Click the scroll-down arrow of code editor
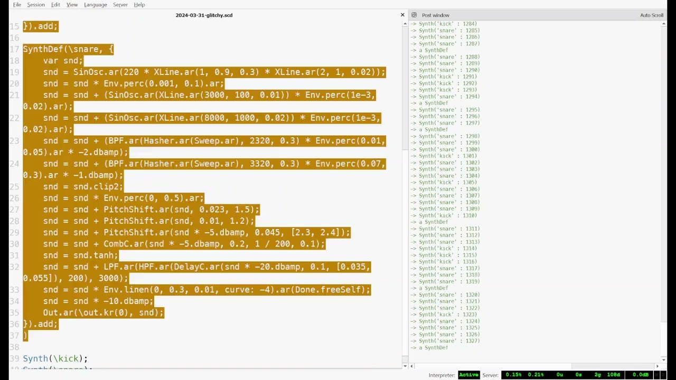Screen dimensions: 676x380 pos(405,366)
